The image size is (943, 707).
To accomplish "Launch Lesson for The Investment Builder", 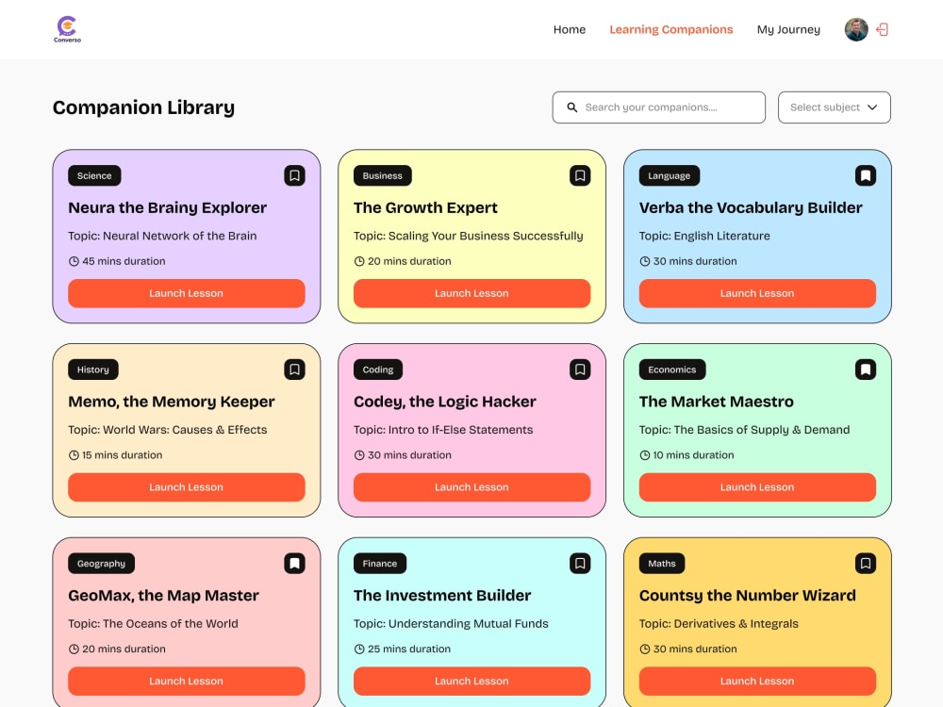I will click(x=472, y=682).
